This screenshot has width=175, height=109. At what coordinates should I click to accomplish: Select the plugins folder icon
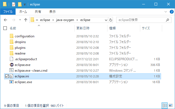point(11,48)
